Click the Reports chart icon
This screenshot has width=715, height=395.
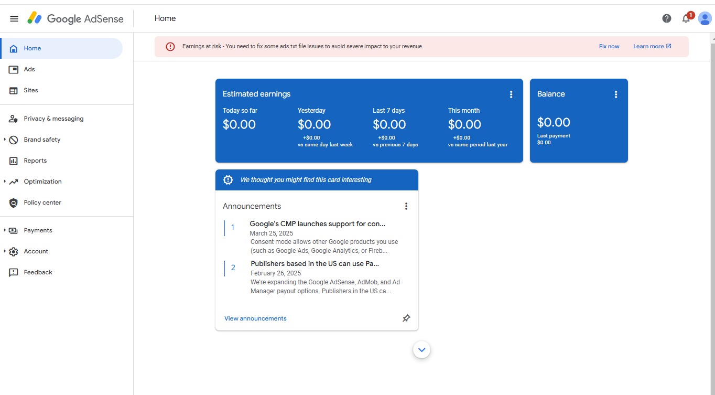tap(14, 161)
